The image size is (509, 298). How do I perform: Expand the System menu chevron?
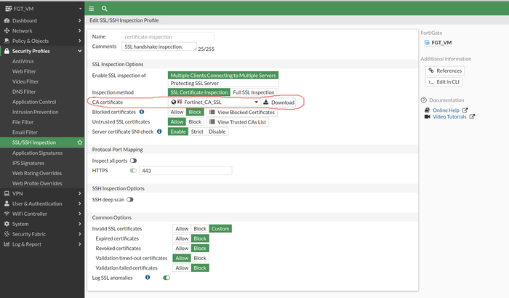(79, 224)
